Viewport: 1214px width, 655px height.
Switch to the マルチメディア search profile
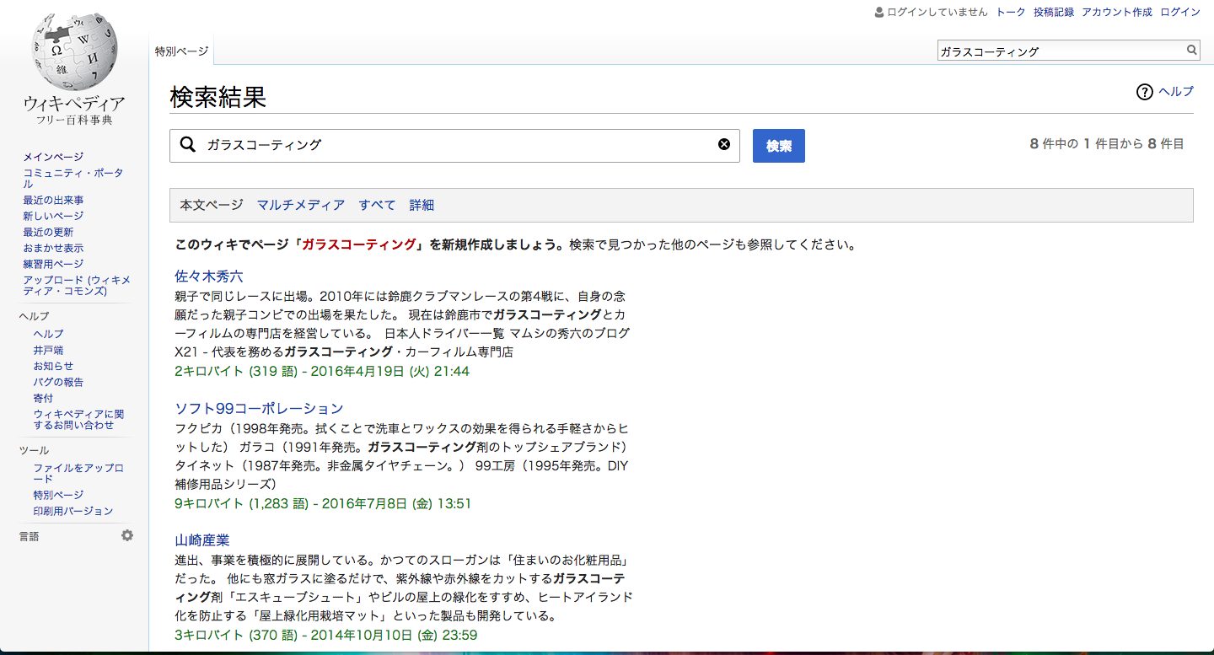[x=301, y=205]
